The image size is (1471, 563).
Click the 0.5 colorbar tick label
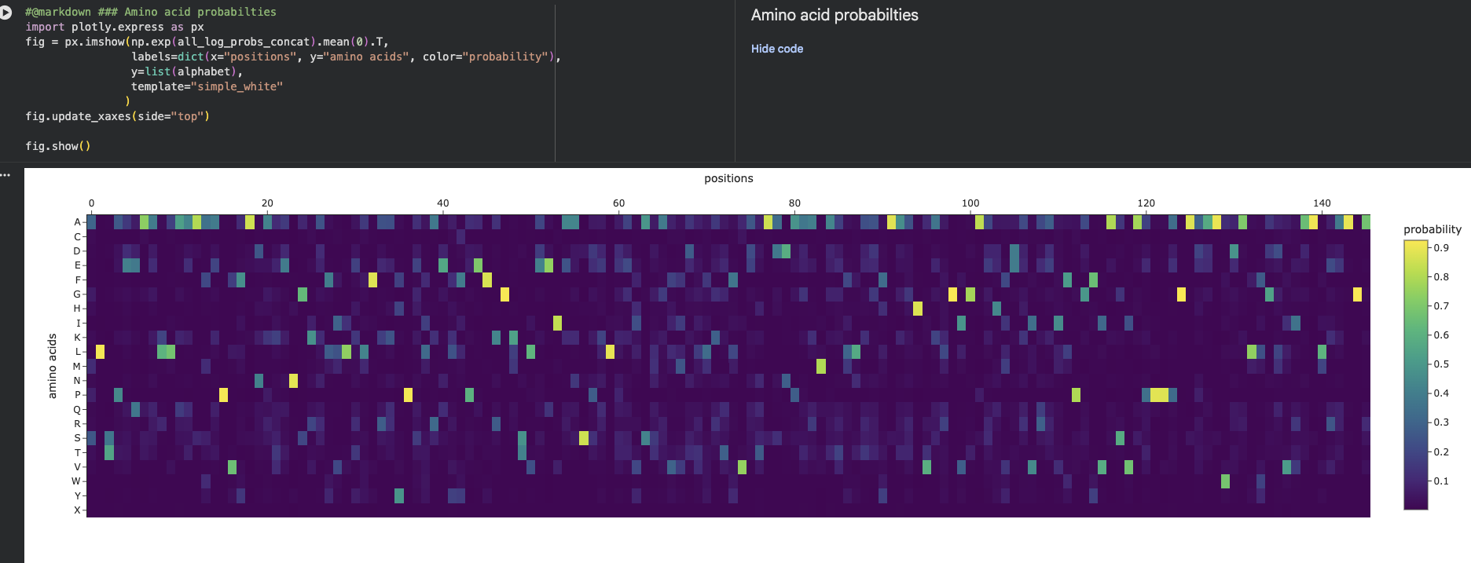tap(1441, 364)
